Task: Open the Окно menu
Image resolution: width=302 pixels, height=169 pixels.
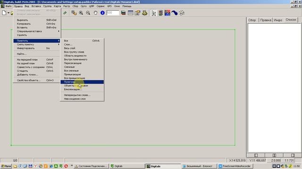Action: pos(117,6)
